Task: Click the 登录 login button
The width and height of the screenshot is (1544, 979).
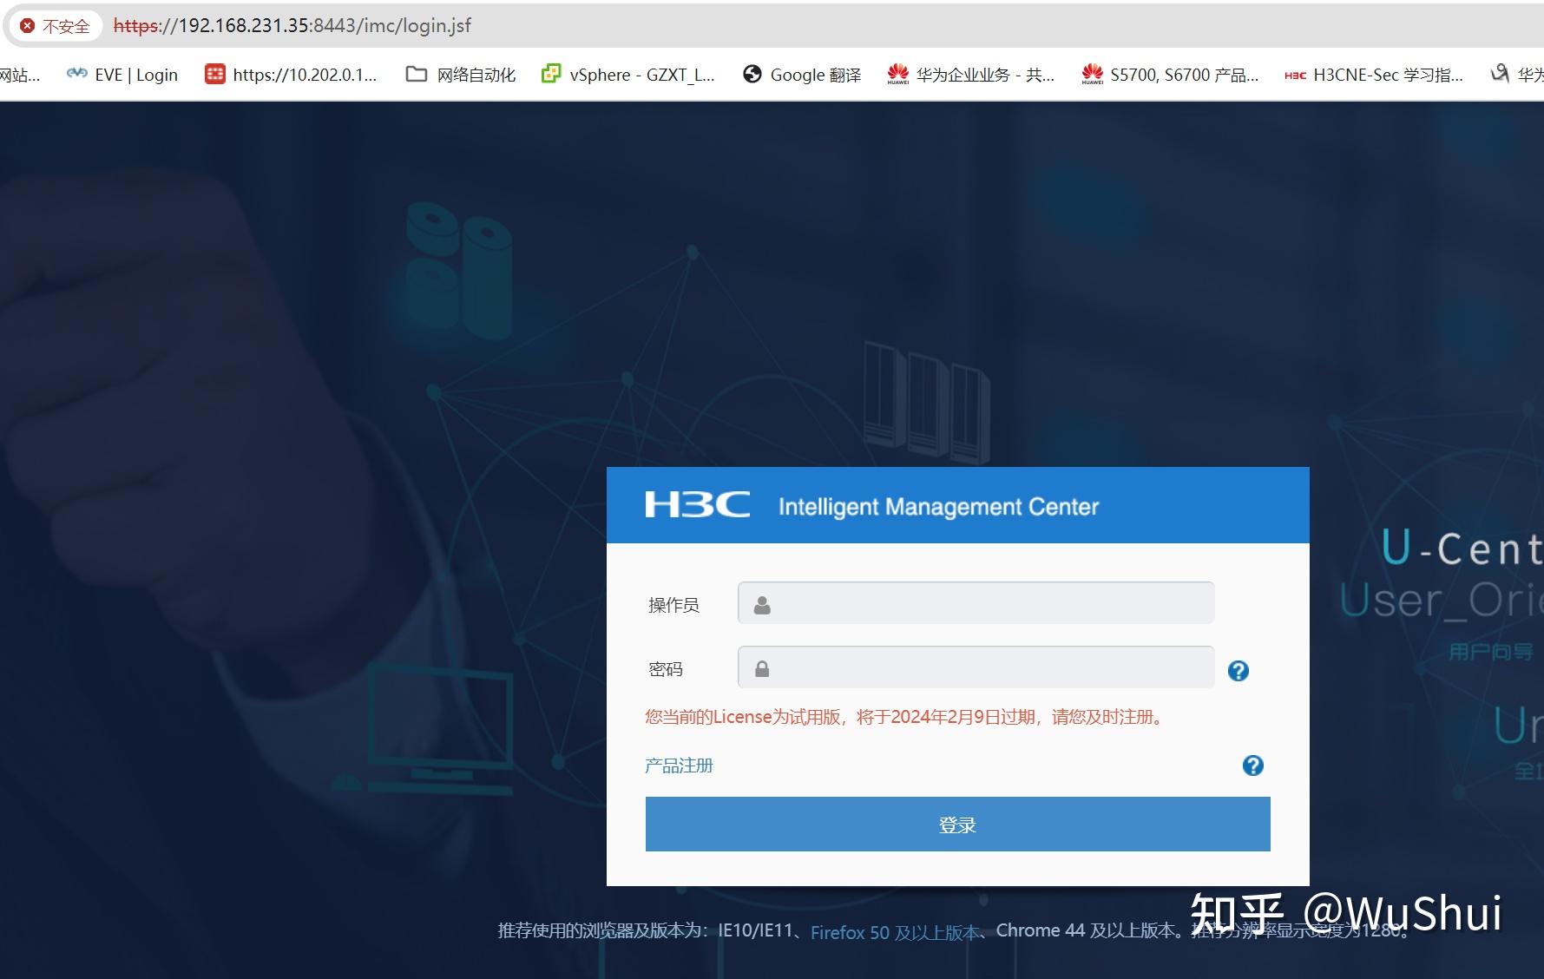Action: point(956,824)
